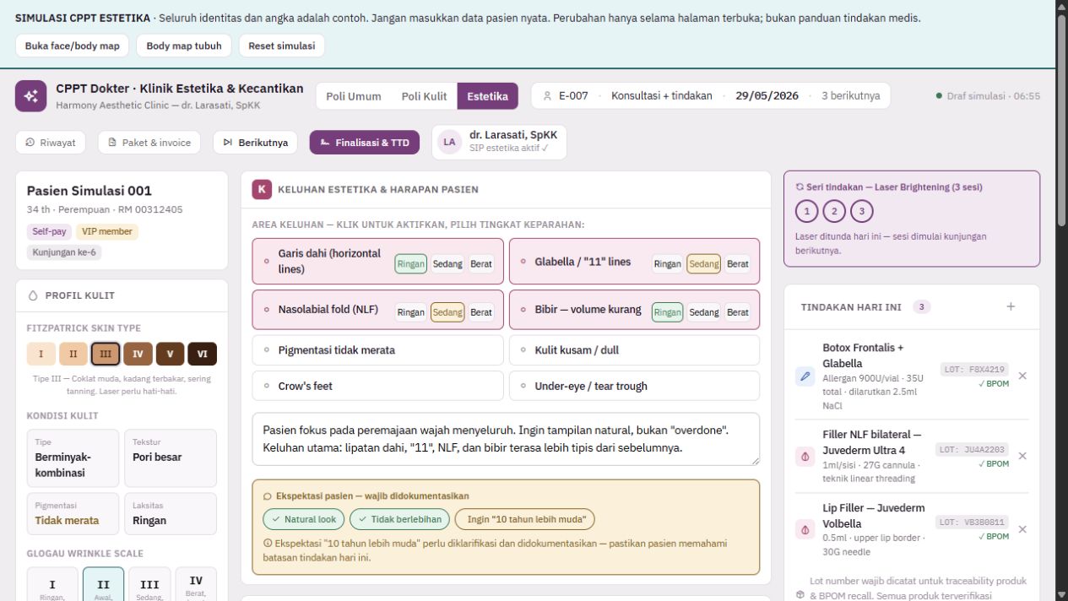
Task: Toggle Ingin "10 tahun lebih muda" chip
Action: (x=525, y=519)
